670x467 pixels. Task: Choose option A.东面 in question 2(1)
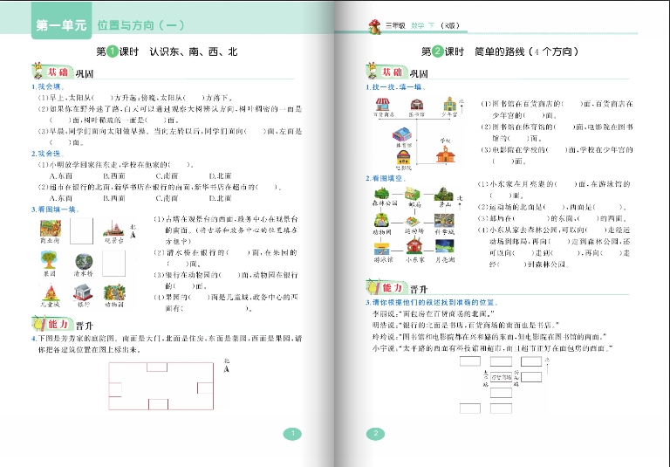click(60, 175)
